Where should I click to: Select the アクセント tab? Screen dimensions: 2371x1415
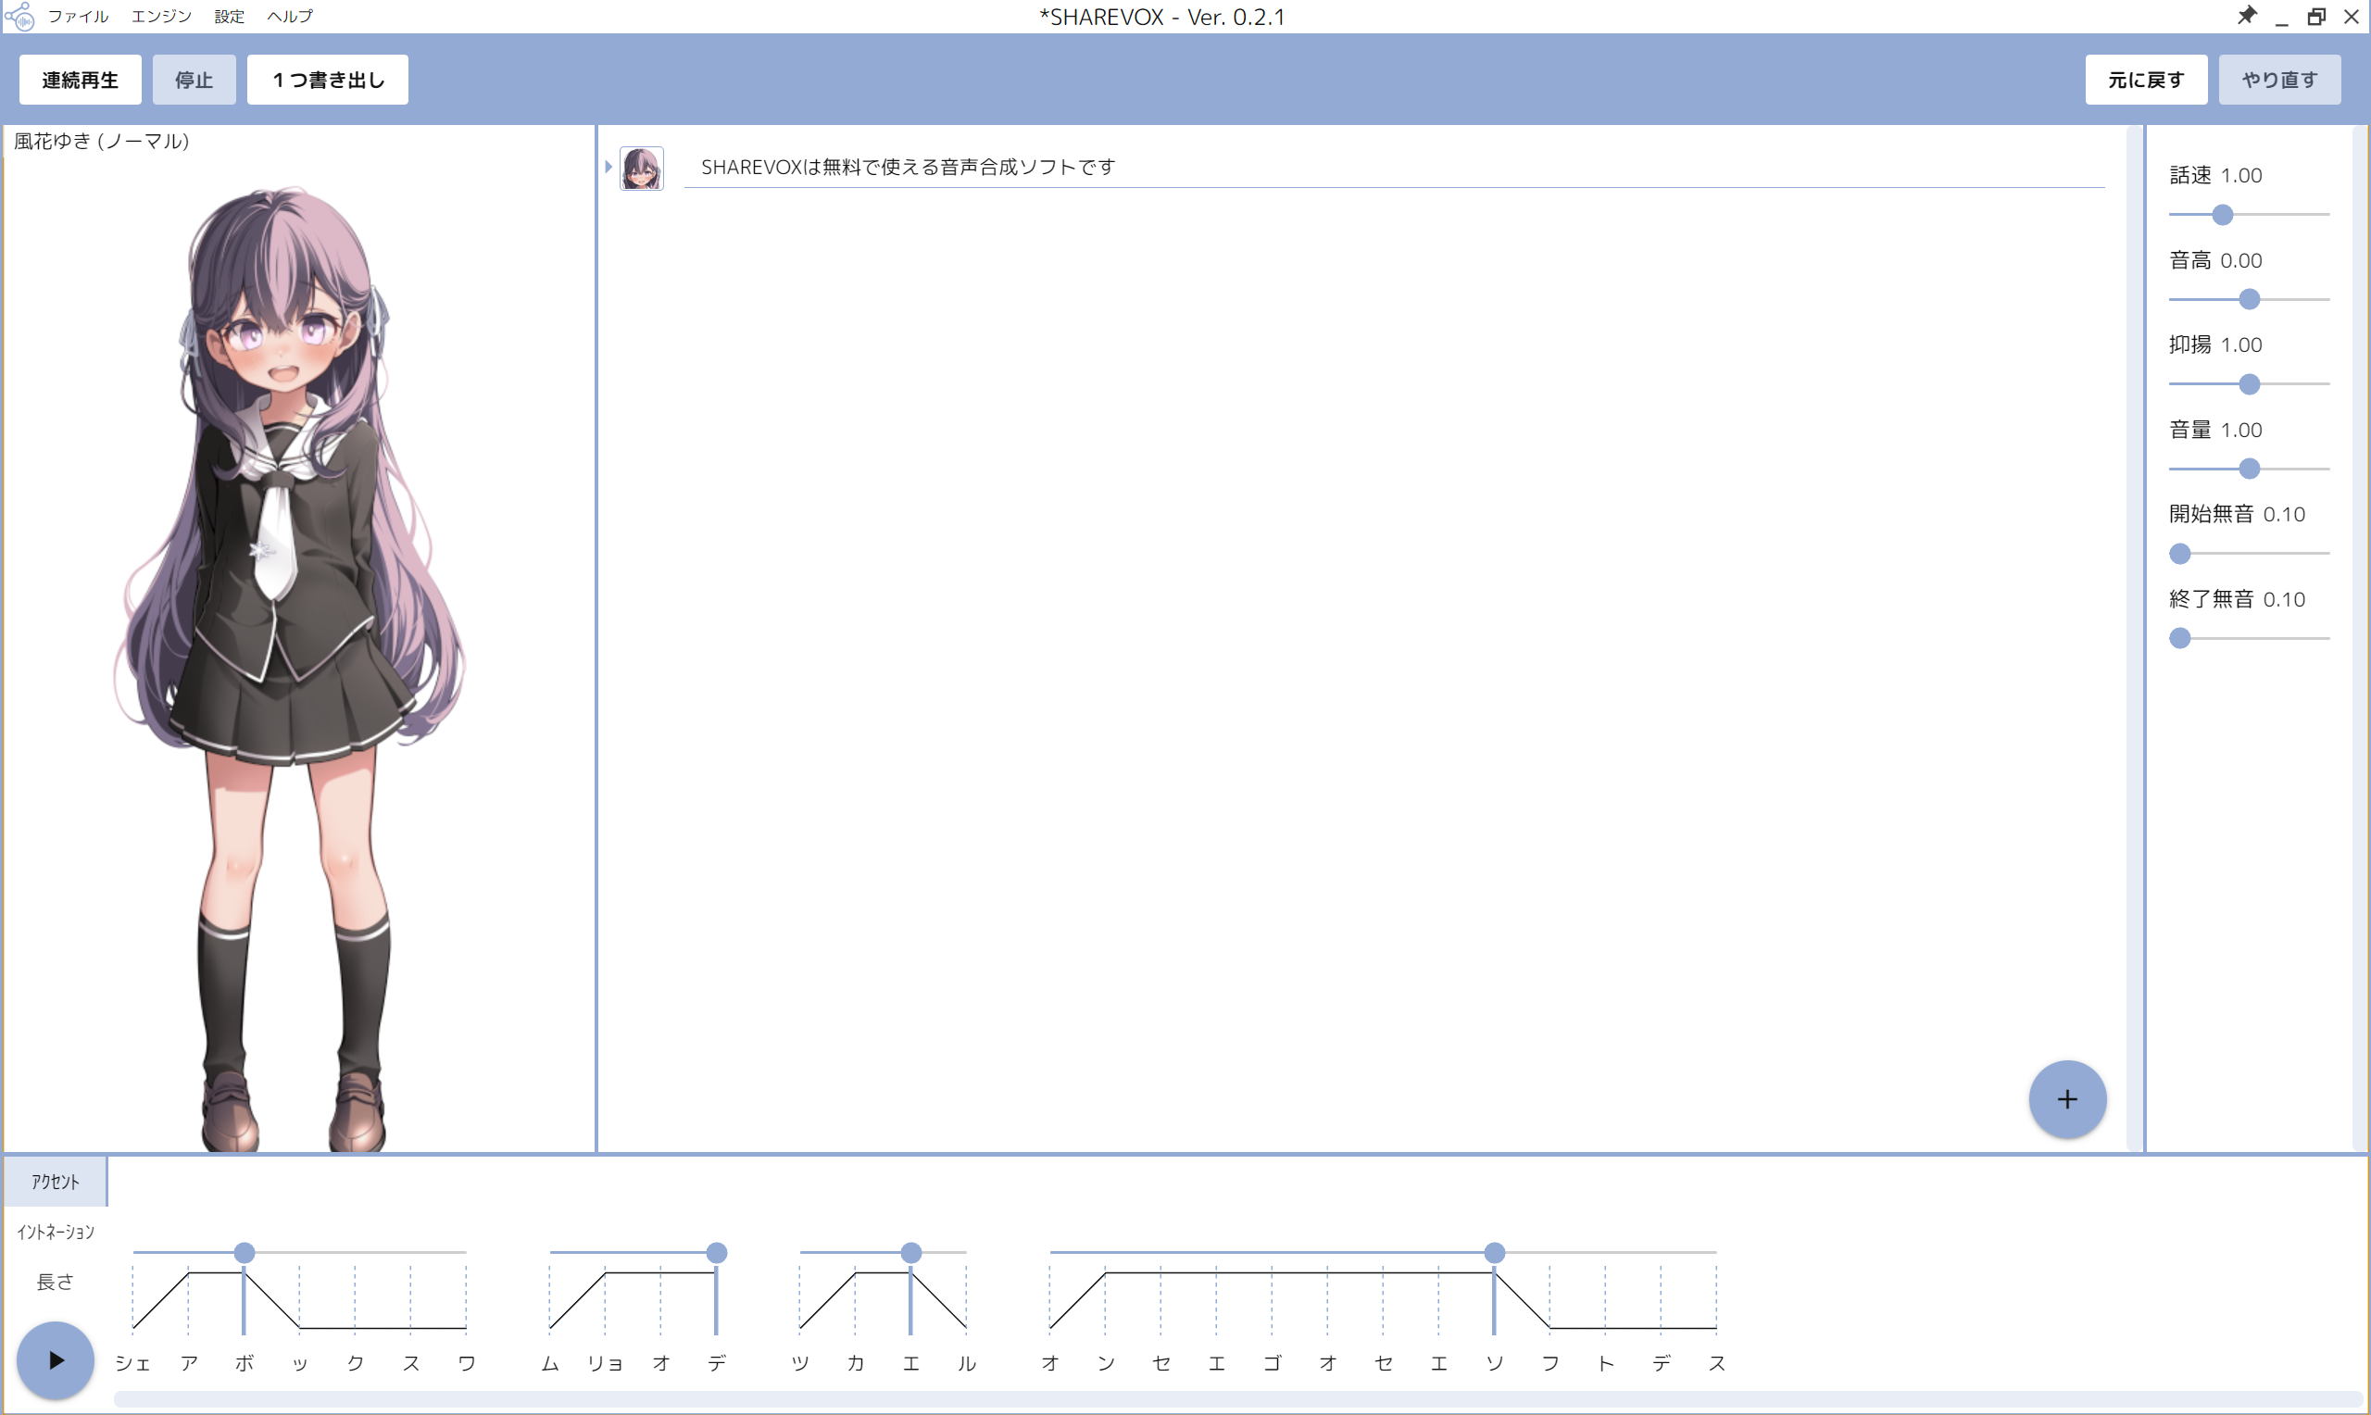tap(56, 1182)
